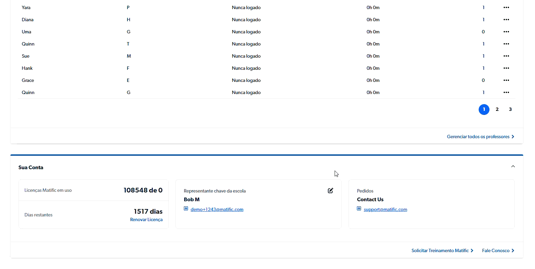Go to page 3 of teachers list
535x269 pixels.
510,109
